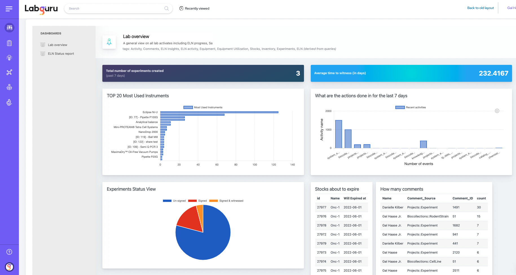Click the Recently viewed clock item

pyautogui.click(x=194, y=8)
